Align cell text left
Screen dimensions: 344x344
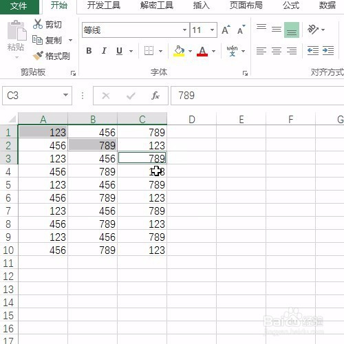[261, 51]
